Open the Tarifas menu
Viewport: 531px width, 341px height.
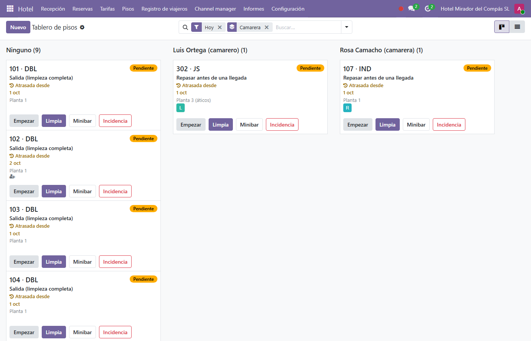(107, 9)
